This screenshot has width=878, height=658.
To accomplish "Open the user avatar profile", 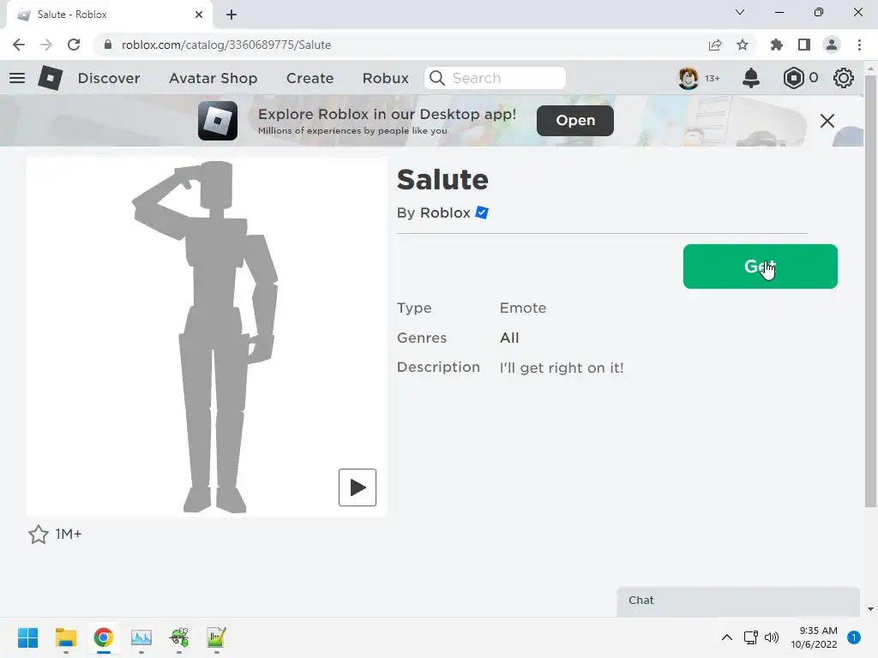I will 689,78.
